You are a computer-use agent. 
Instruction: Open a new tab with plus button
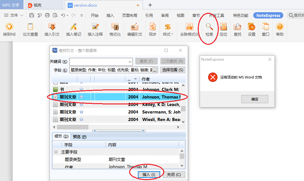(x=150, y=5)
